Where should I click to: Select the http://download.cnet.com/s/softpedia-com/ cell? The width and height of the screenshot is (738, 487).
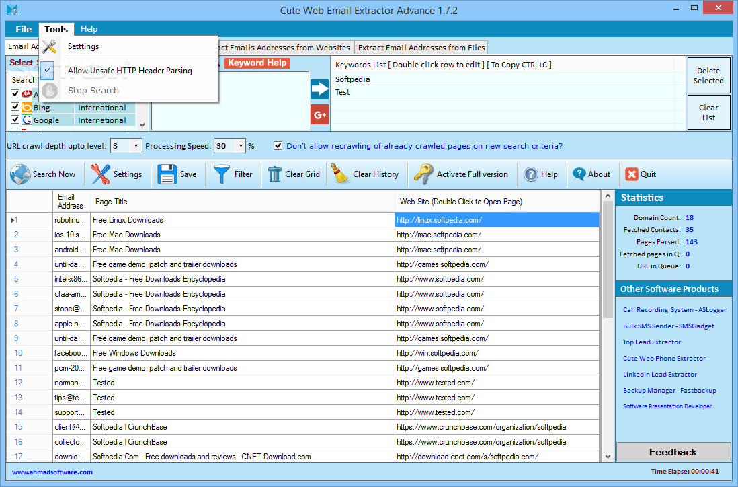497,456
